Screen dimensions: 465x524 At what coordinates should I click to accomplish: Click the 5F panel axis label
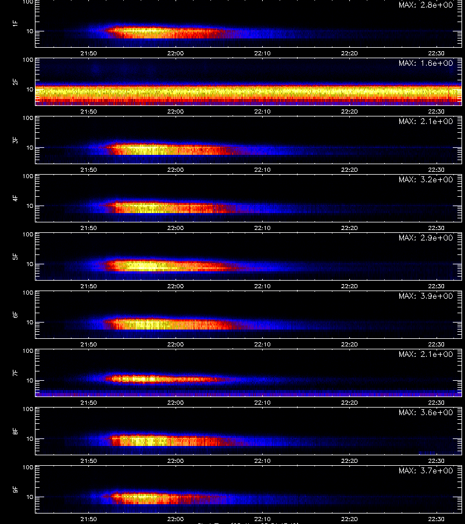[x=15, y=256]
